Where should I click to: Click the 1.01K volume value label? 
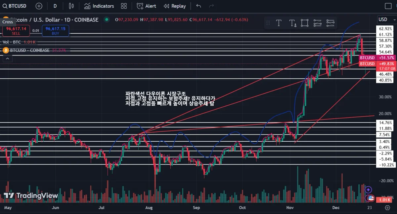click(385, 200)
